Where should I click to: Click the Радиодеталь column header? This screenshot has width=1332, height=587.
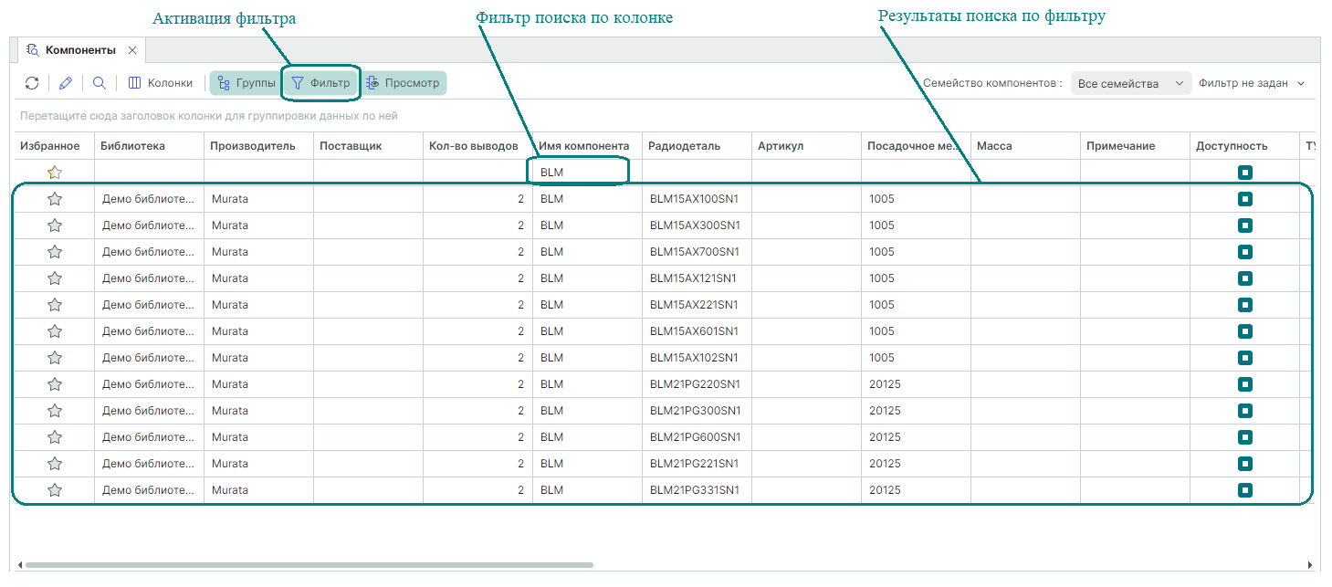pos(684,146)
